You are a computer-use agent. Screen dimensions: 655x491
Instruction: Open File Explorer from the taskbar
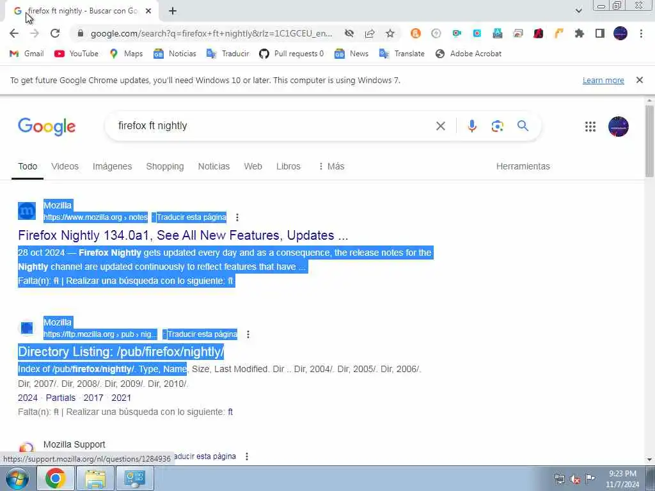click(x=95, y=478)
